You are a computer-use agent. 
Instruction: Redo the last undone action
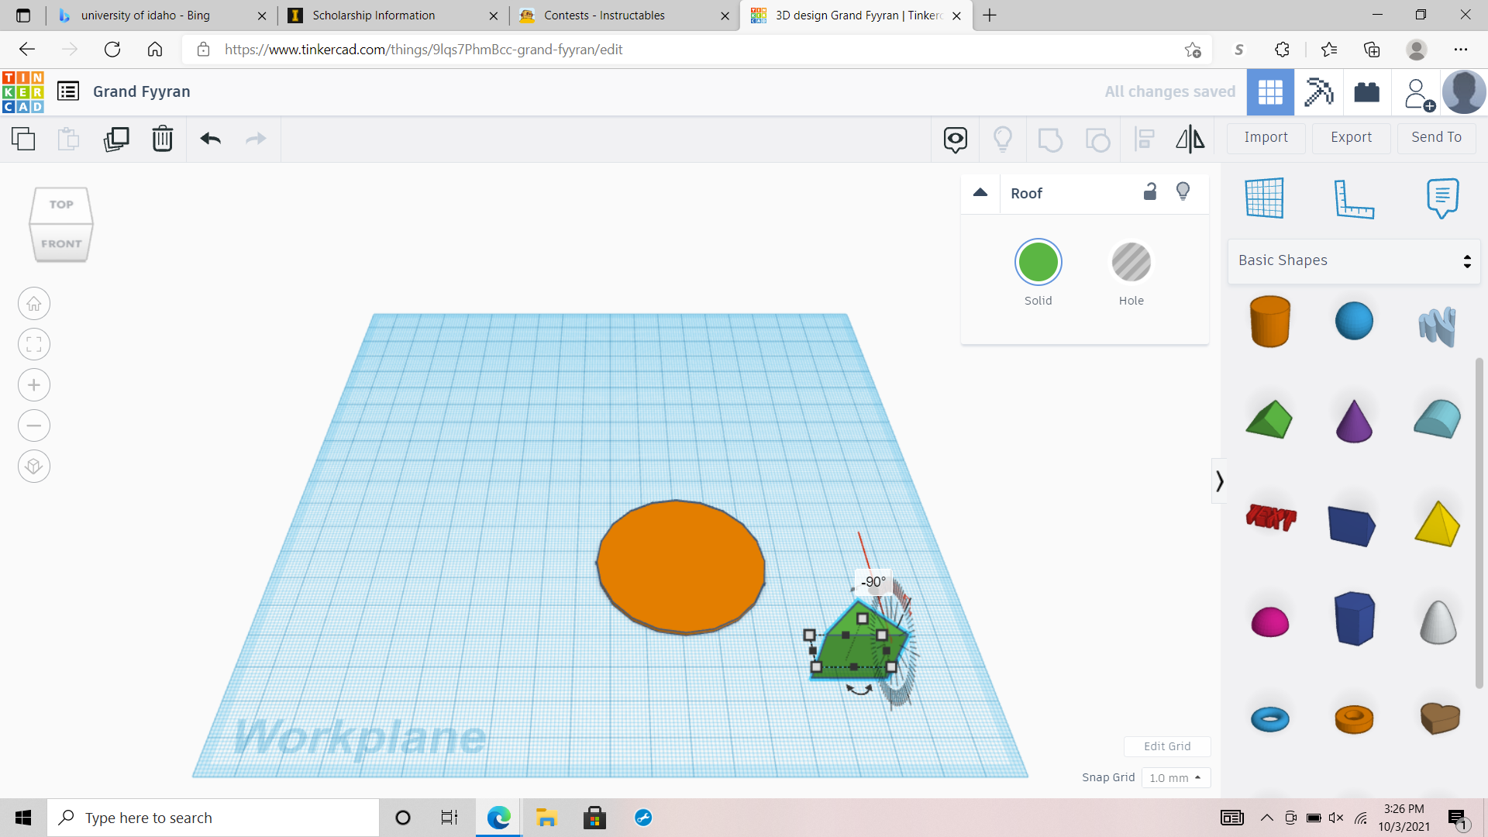click(x=256, y=139)
